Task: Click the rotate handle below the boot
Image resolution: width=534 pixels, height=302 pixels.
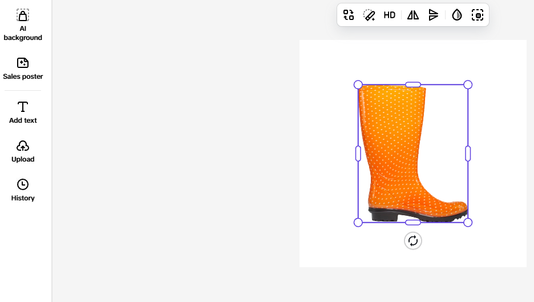Action: [412, 241]
